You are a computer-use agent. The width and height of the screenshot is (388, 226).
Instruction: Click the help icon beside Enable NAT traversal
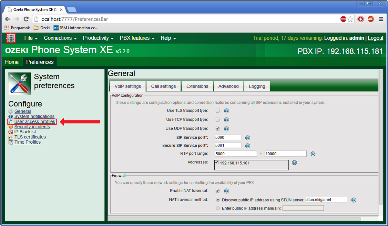tap(227, 191)
